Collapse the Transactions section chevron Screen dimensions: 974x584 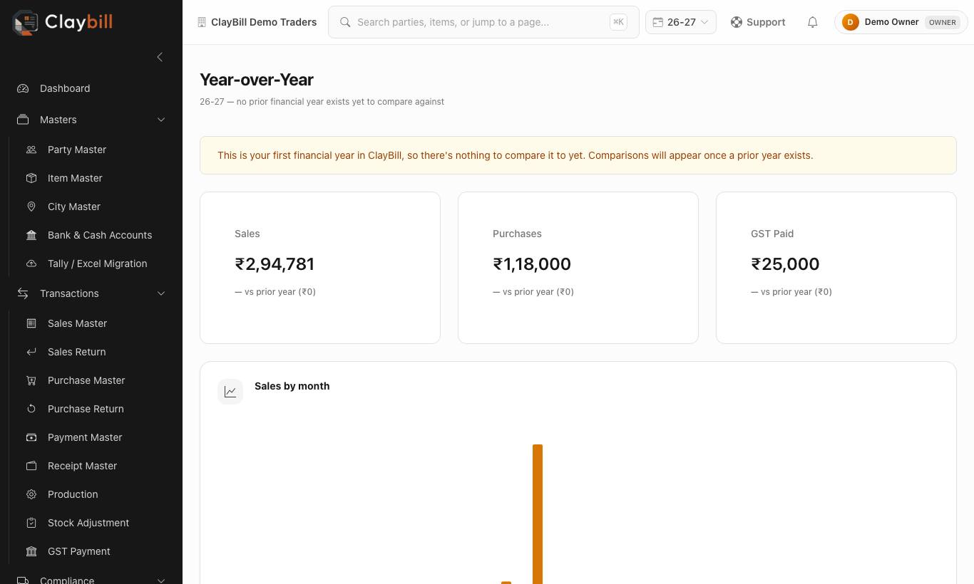pyautogui.click(x=161, y=293)
